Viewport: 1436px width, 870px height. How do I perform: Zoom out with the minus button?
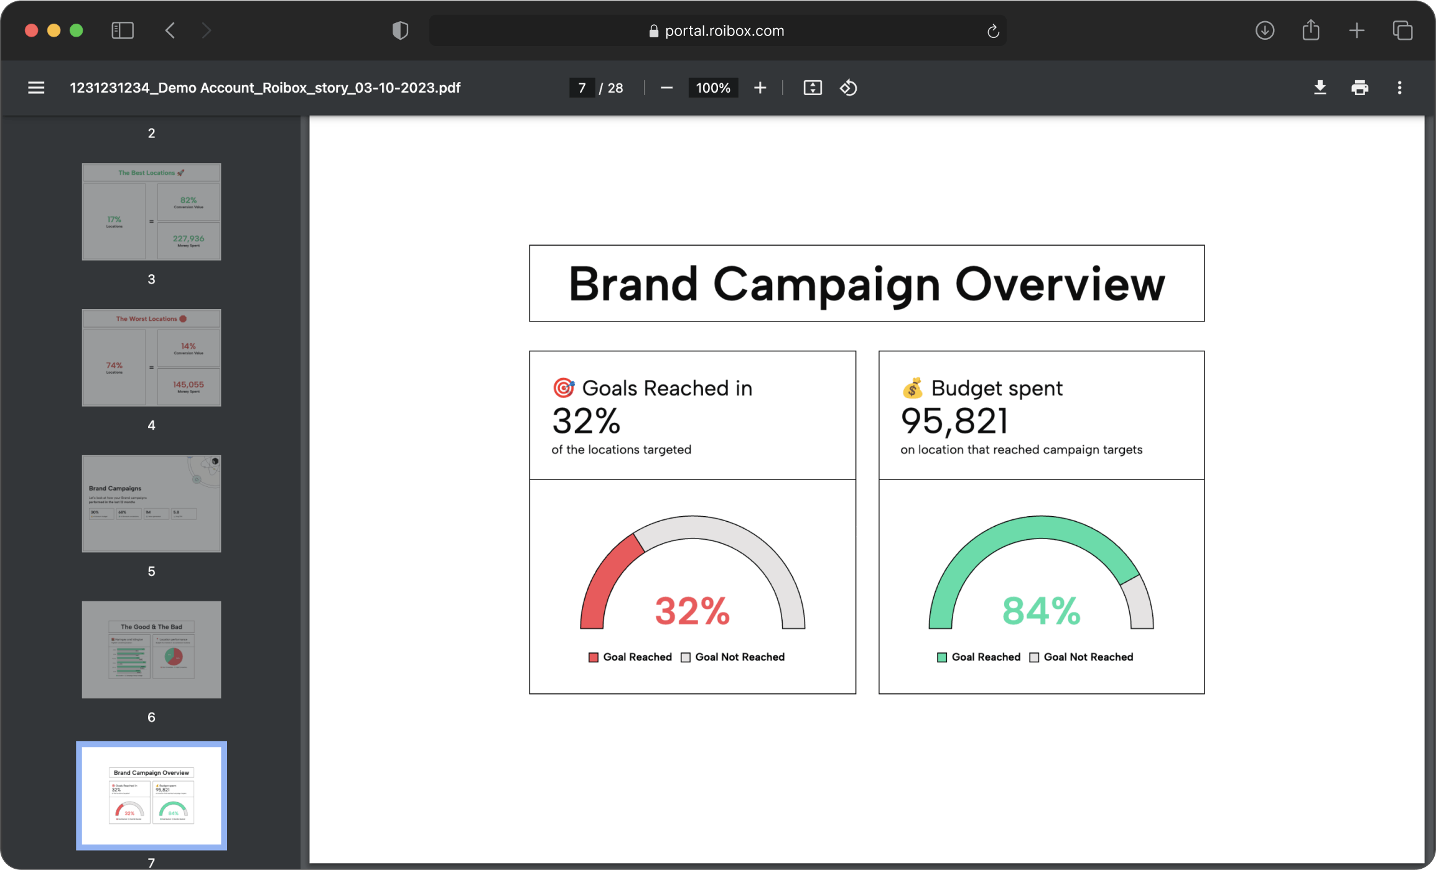click(666, 88)
